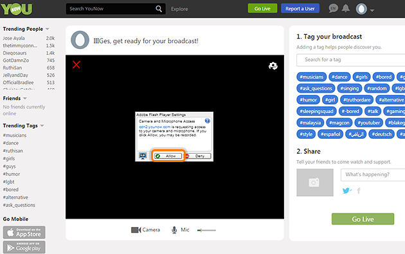Select the #ask_questions tag pill
405x254 pixels.
pyautogui.click(x=316, y=88)
